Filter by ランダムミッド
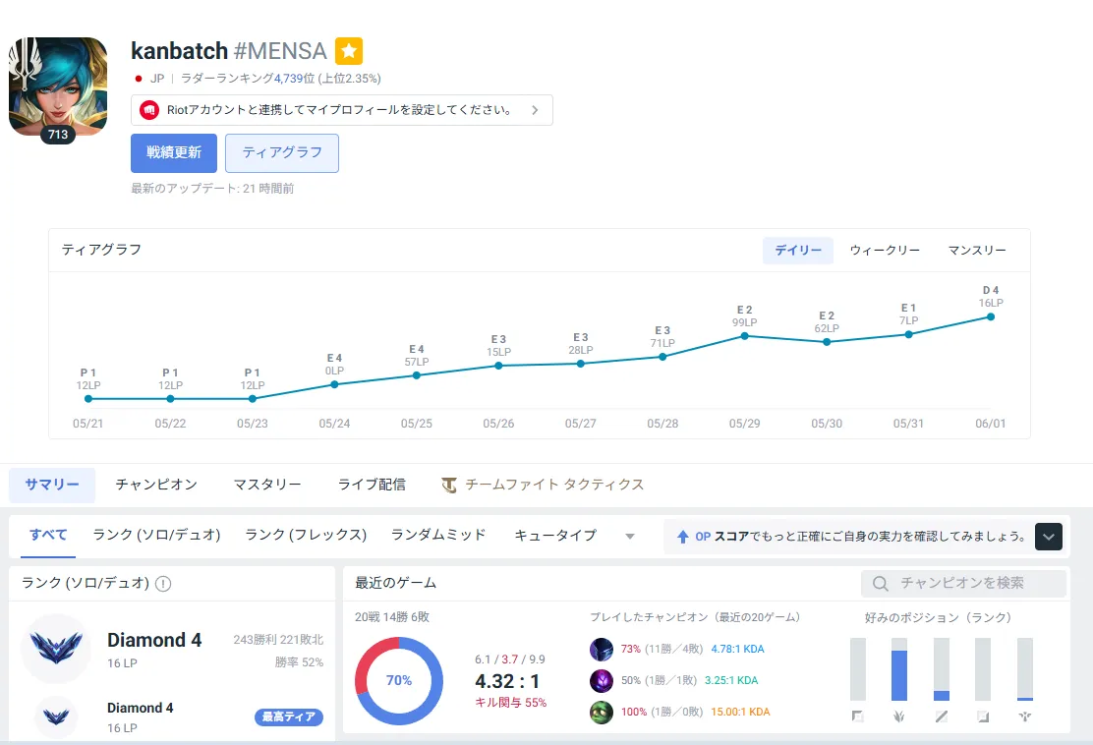The image size is (1093, 745). pos(438,536)
